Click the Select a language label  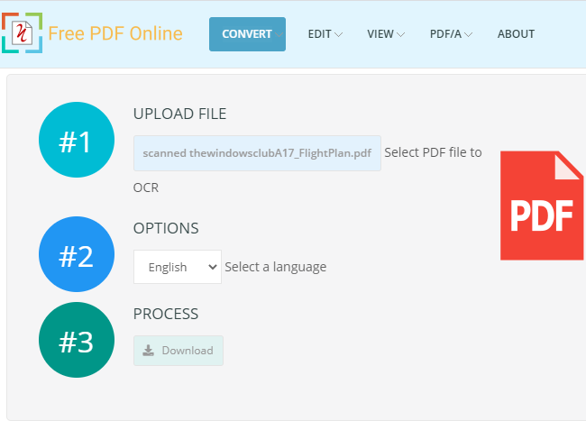[x=276, y=267]
